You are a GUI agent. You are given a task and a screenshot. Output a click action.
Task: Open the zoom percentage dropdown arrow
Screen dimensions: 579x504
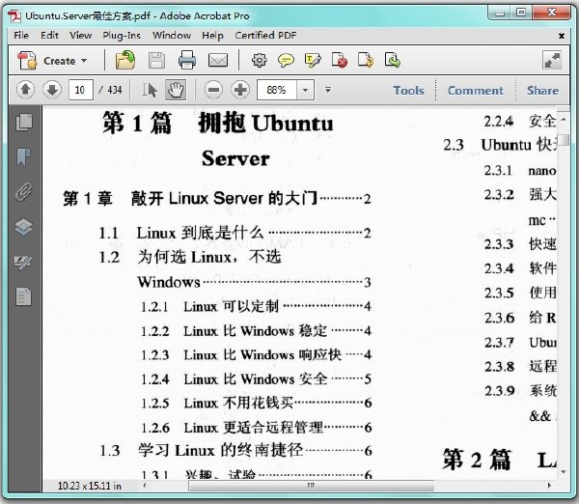305,90
